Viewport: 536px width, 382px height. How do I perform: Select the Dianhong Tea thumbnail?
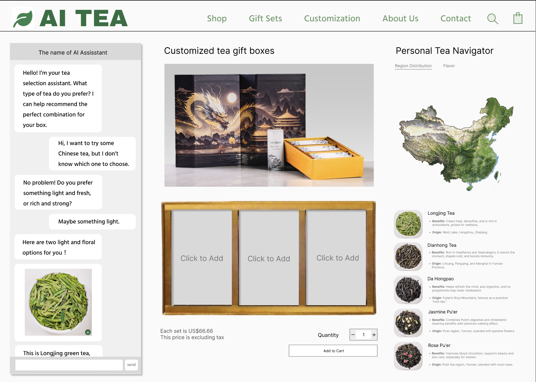[408, 256]
